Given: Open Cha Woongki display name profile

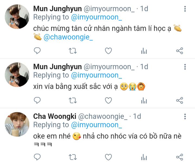Looking at the screenshot, I should point(55,116).
